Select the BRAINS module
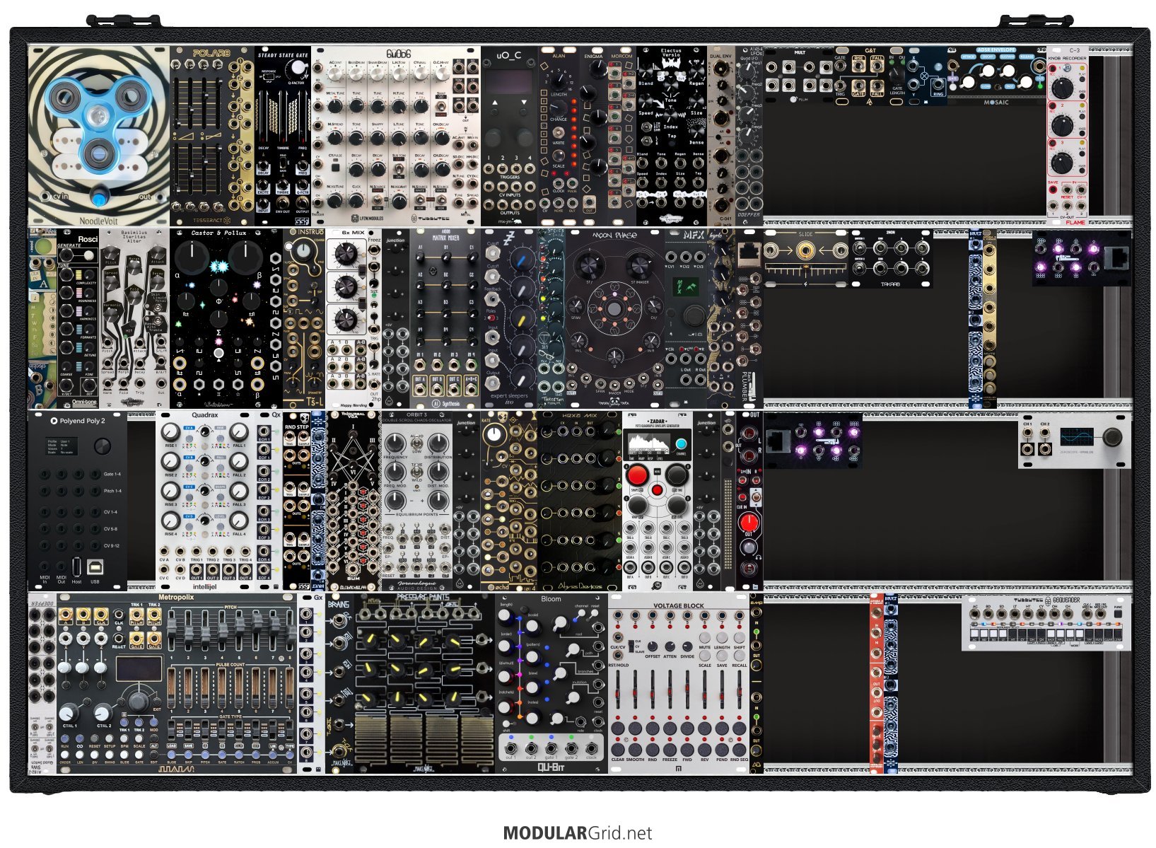The height and width of the screenshot is (848, 1156). (x=339, y=683)
